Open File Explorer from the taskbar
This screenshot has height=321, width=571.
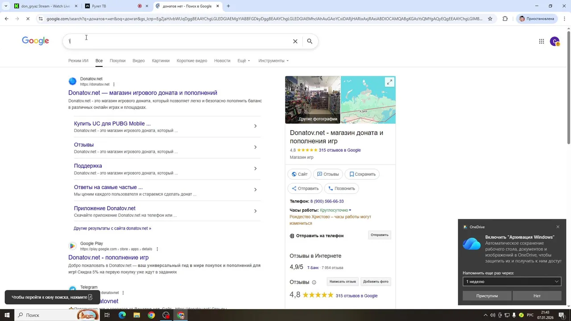coord(137,315)
